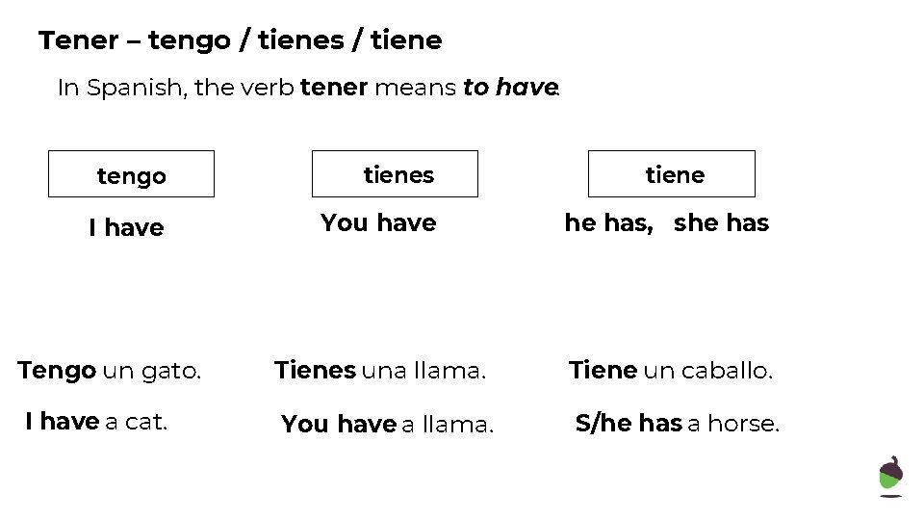
Task: Click the 'You have' translation under tienes
Action: click(378, 222)
